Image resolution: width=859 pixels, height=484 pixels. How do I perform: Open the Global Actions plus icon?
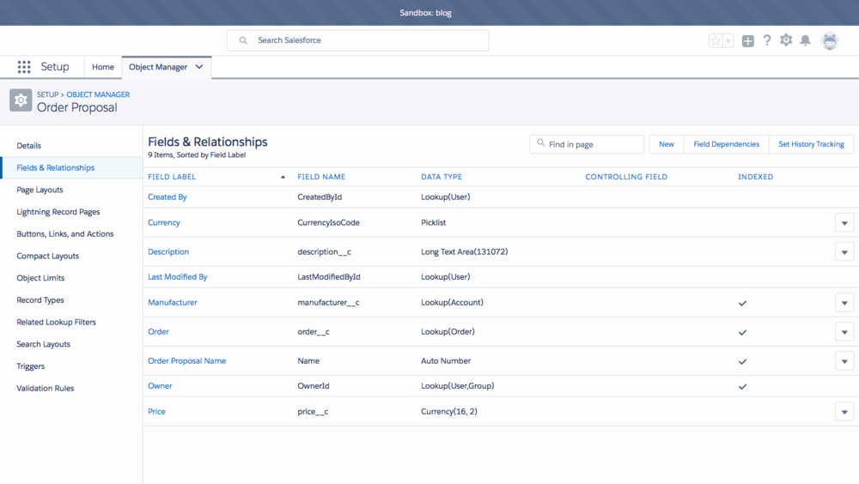point(748,41)
